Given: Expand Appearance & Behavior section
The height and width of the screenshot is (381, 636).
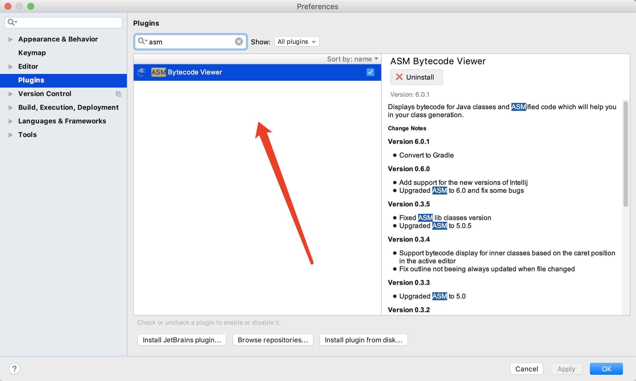Looking at the screenshot, I should pos(11,39).
